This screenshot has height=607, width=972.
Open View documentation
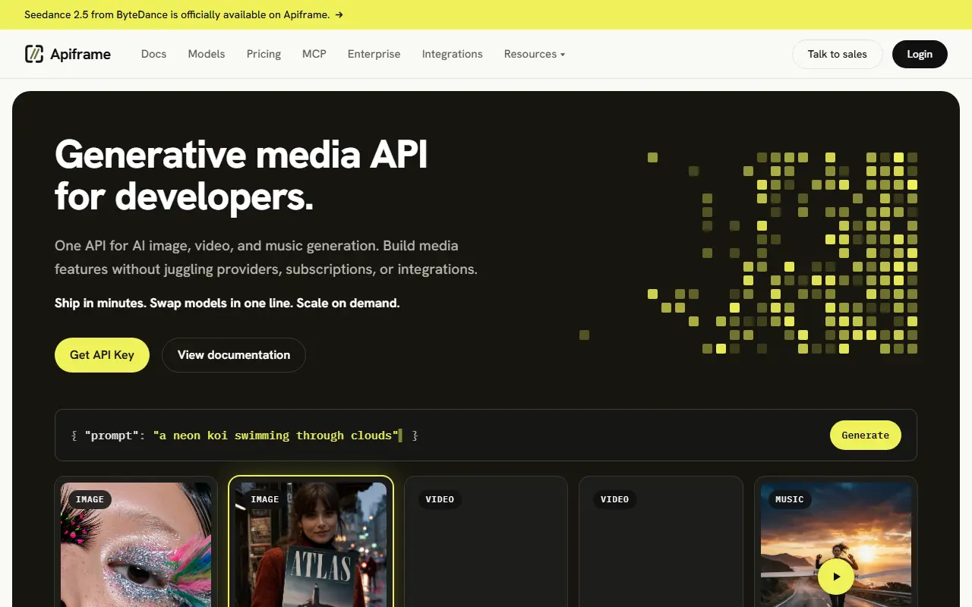(x=234, y=355)
